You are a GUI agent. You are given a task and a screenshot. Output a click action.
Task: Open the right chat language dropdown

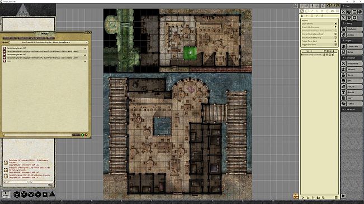point(41,182)
